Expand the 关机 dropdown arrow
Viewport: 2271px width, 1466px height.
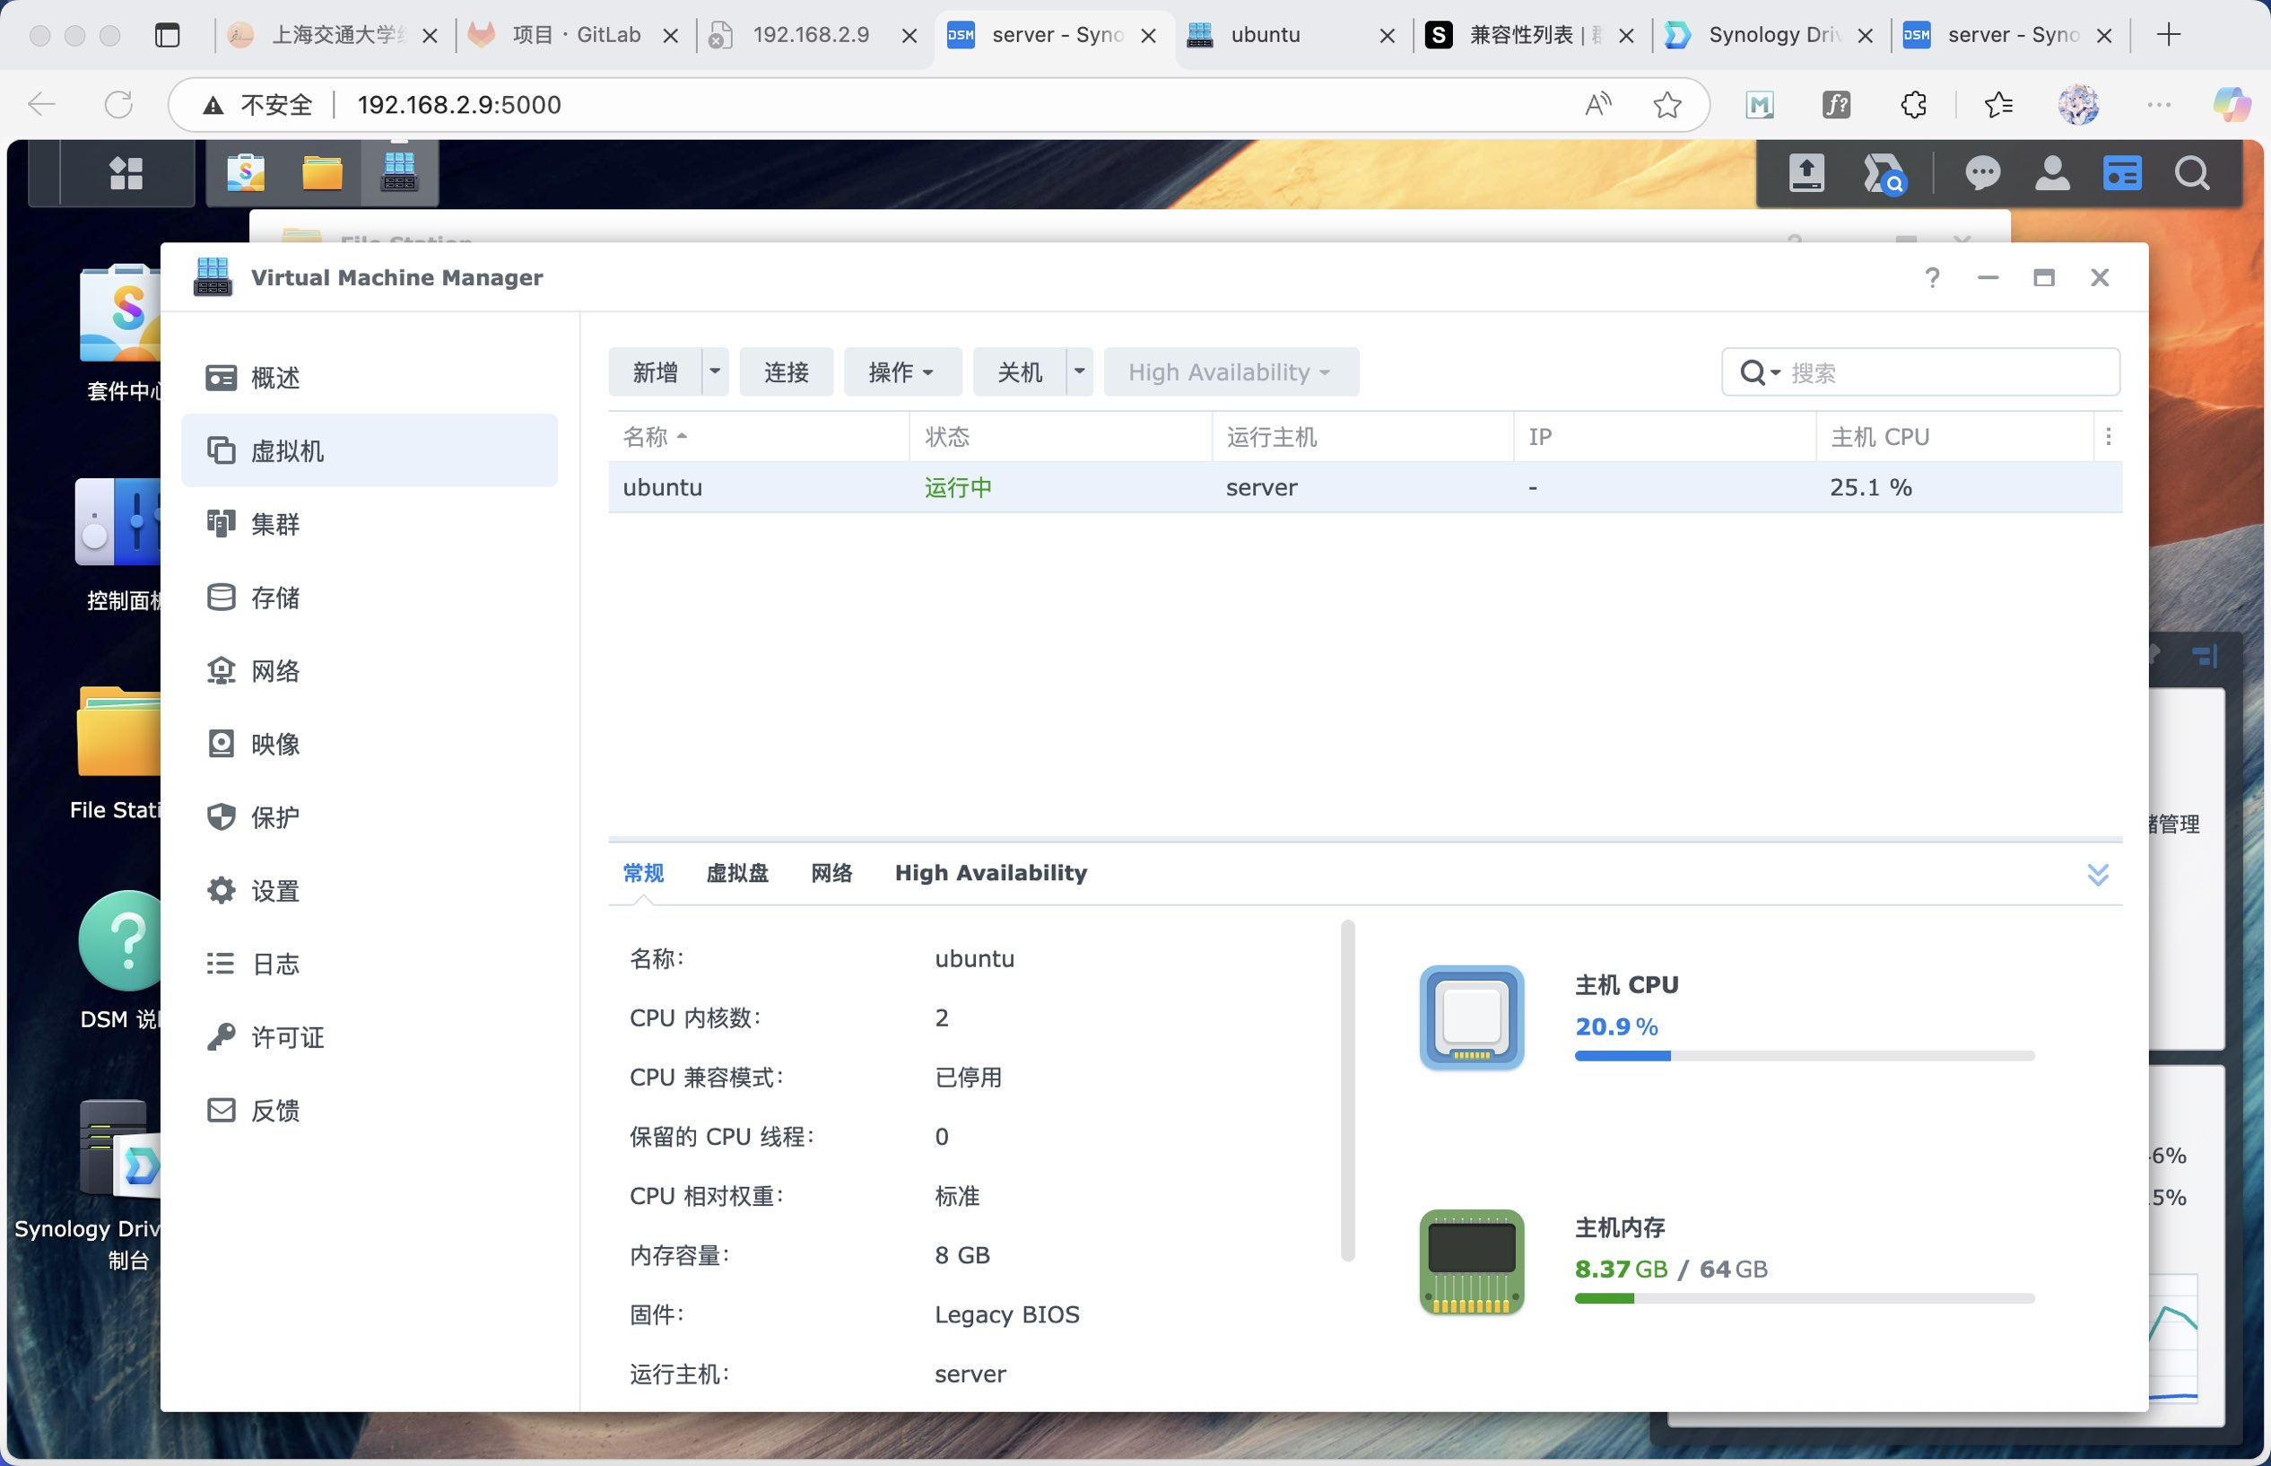(x=1080, y=372)
